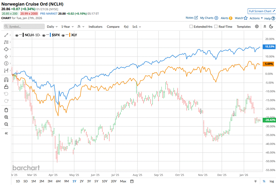Viewport: 276px width, 185px height.
Task: Enable the Real-Time checkbox
Action: tap(216, 27)
